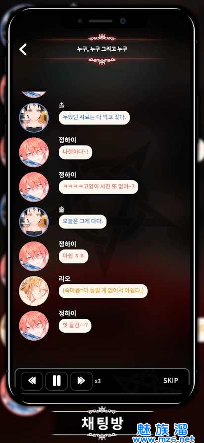Click the SKIP button
Image resolution: width=204 pixels, height=443 pixels.
(x=171, y=381)
